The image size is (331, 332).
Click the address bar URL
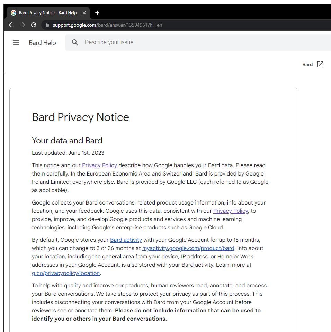click(x=107, y=25)
